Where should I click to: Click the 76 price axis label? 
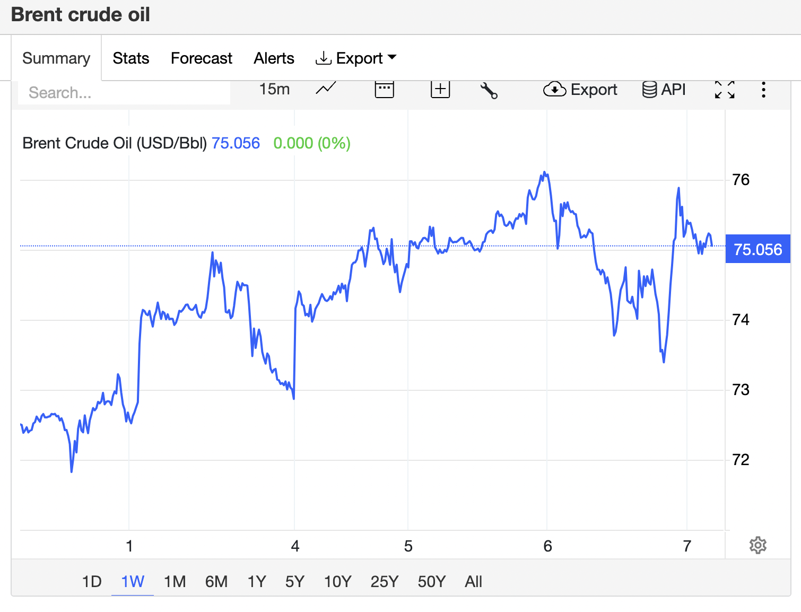(x=741, y=180)
